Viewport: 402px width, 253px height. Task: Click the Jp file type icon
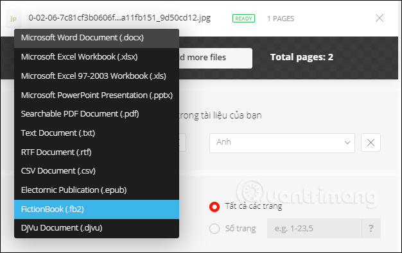pyautogui.click(x=13, y=19)
